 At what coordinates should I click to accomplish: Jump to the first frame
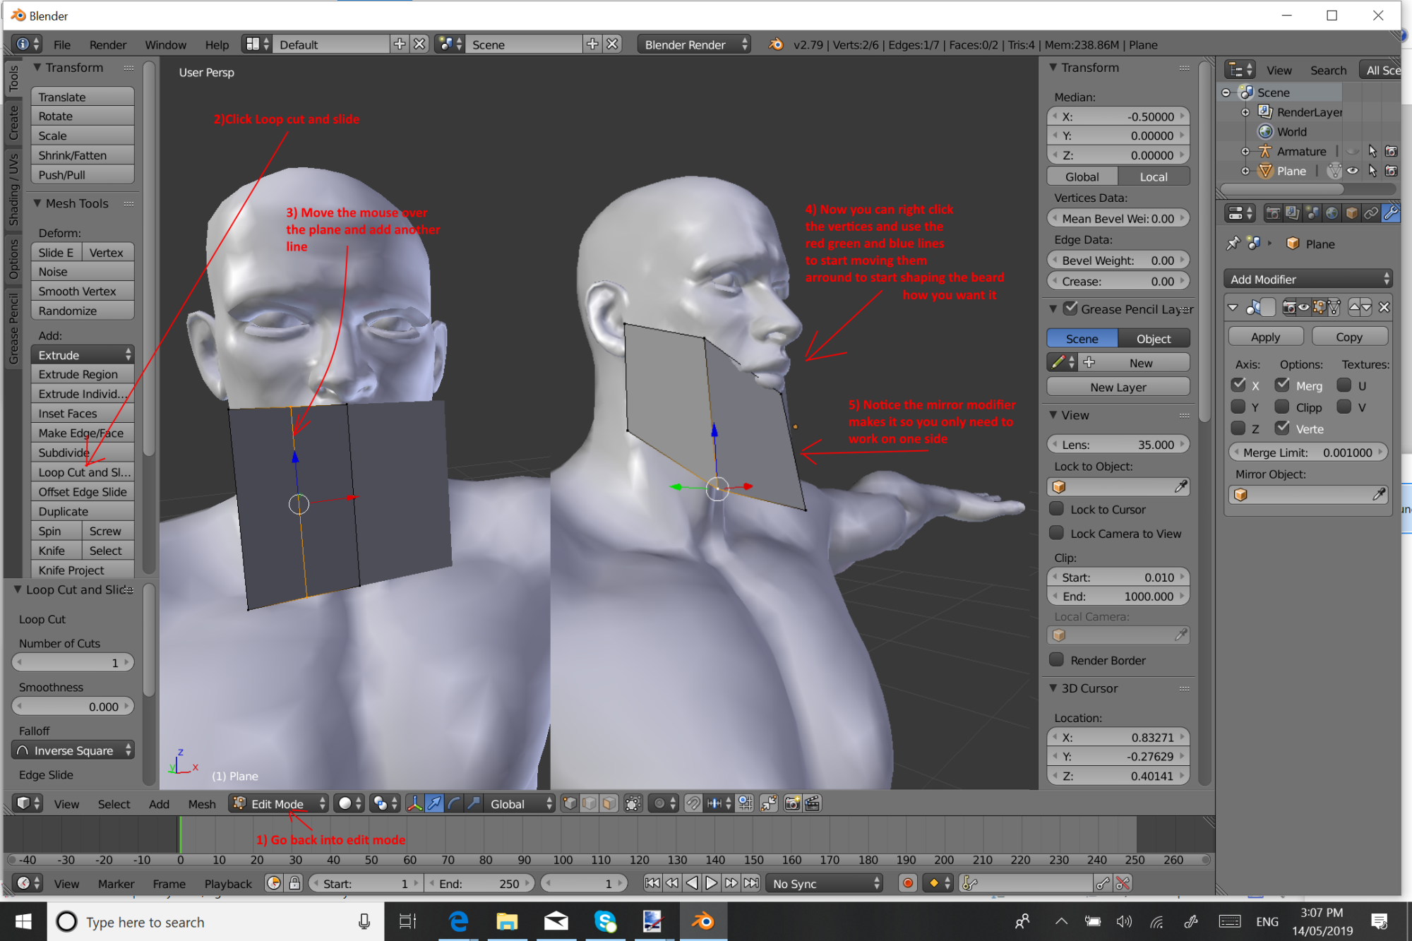652,883
